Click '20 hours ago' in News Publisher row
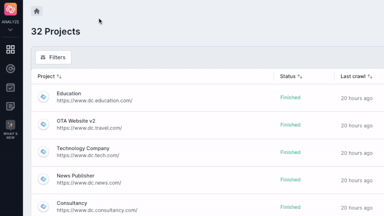384x216 pixels. pos(357,180)
